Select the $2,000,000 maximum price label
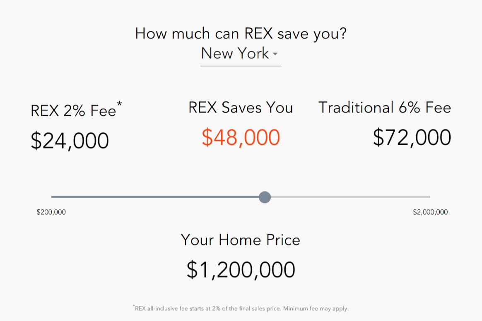 point(429,212)
